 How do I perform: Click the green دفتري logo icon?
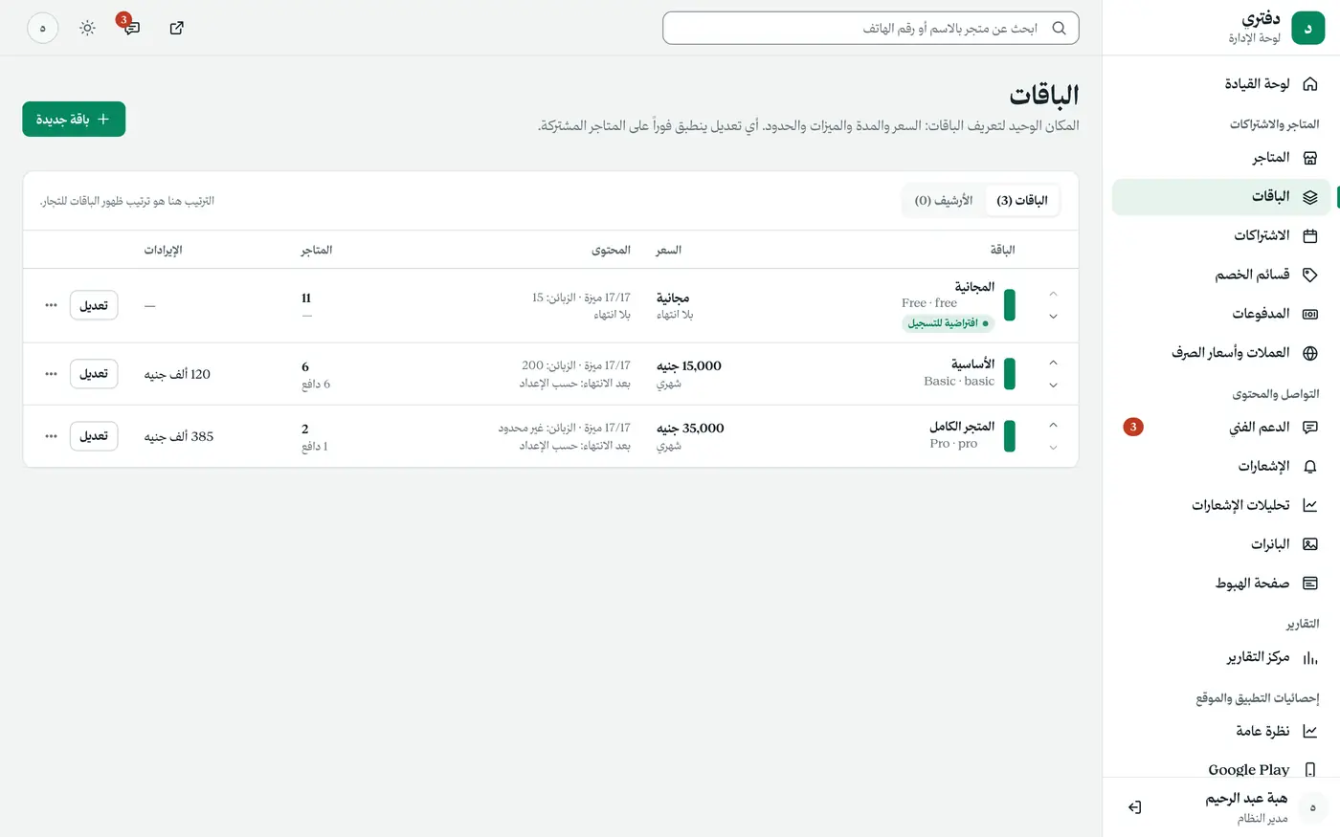[x=1307, y=28]
